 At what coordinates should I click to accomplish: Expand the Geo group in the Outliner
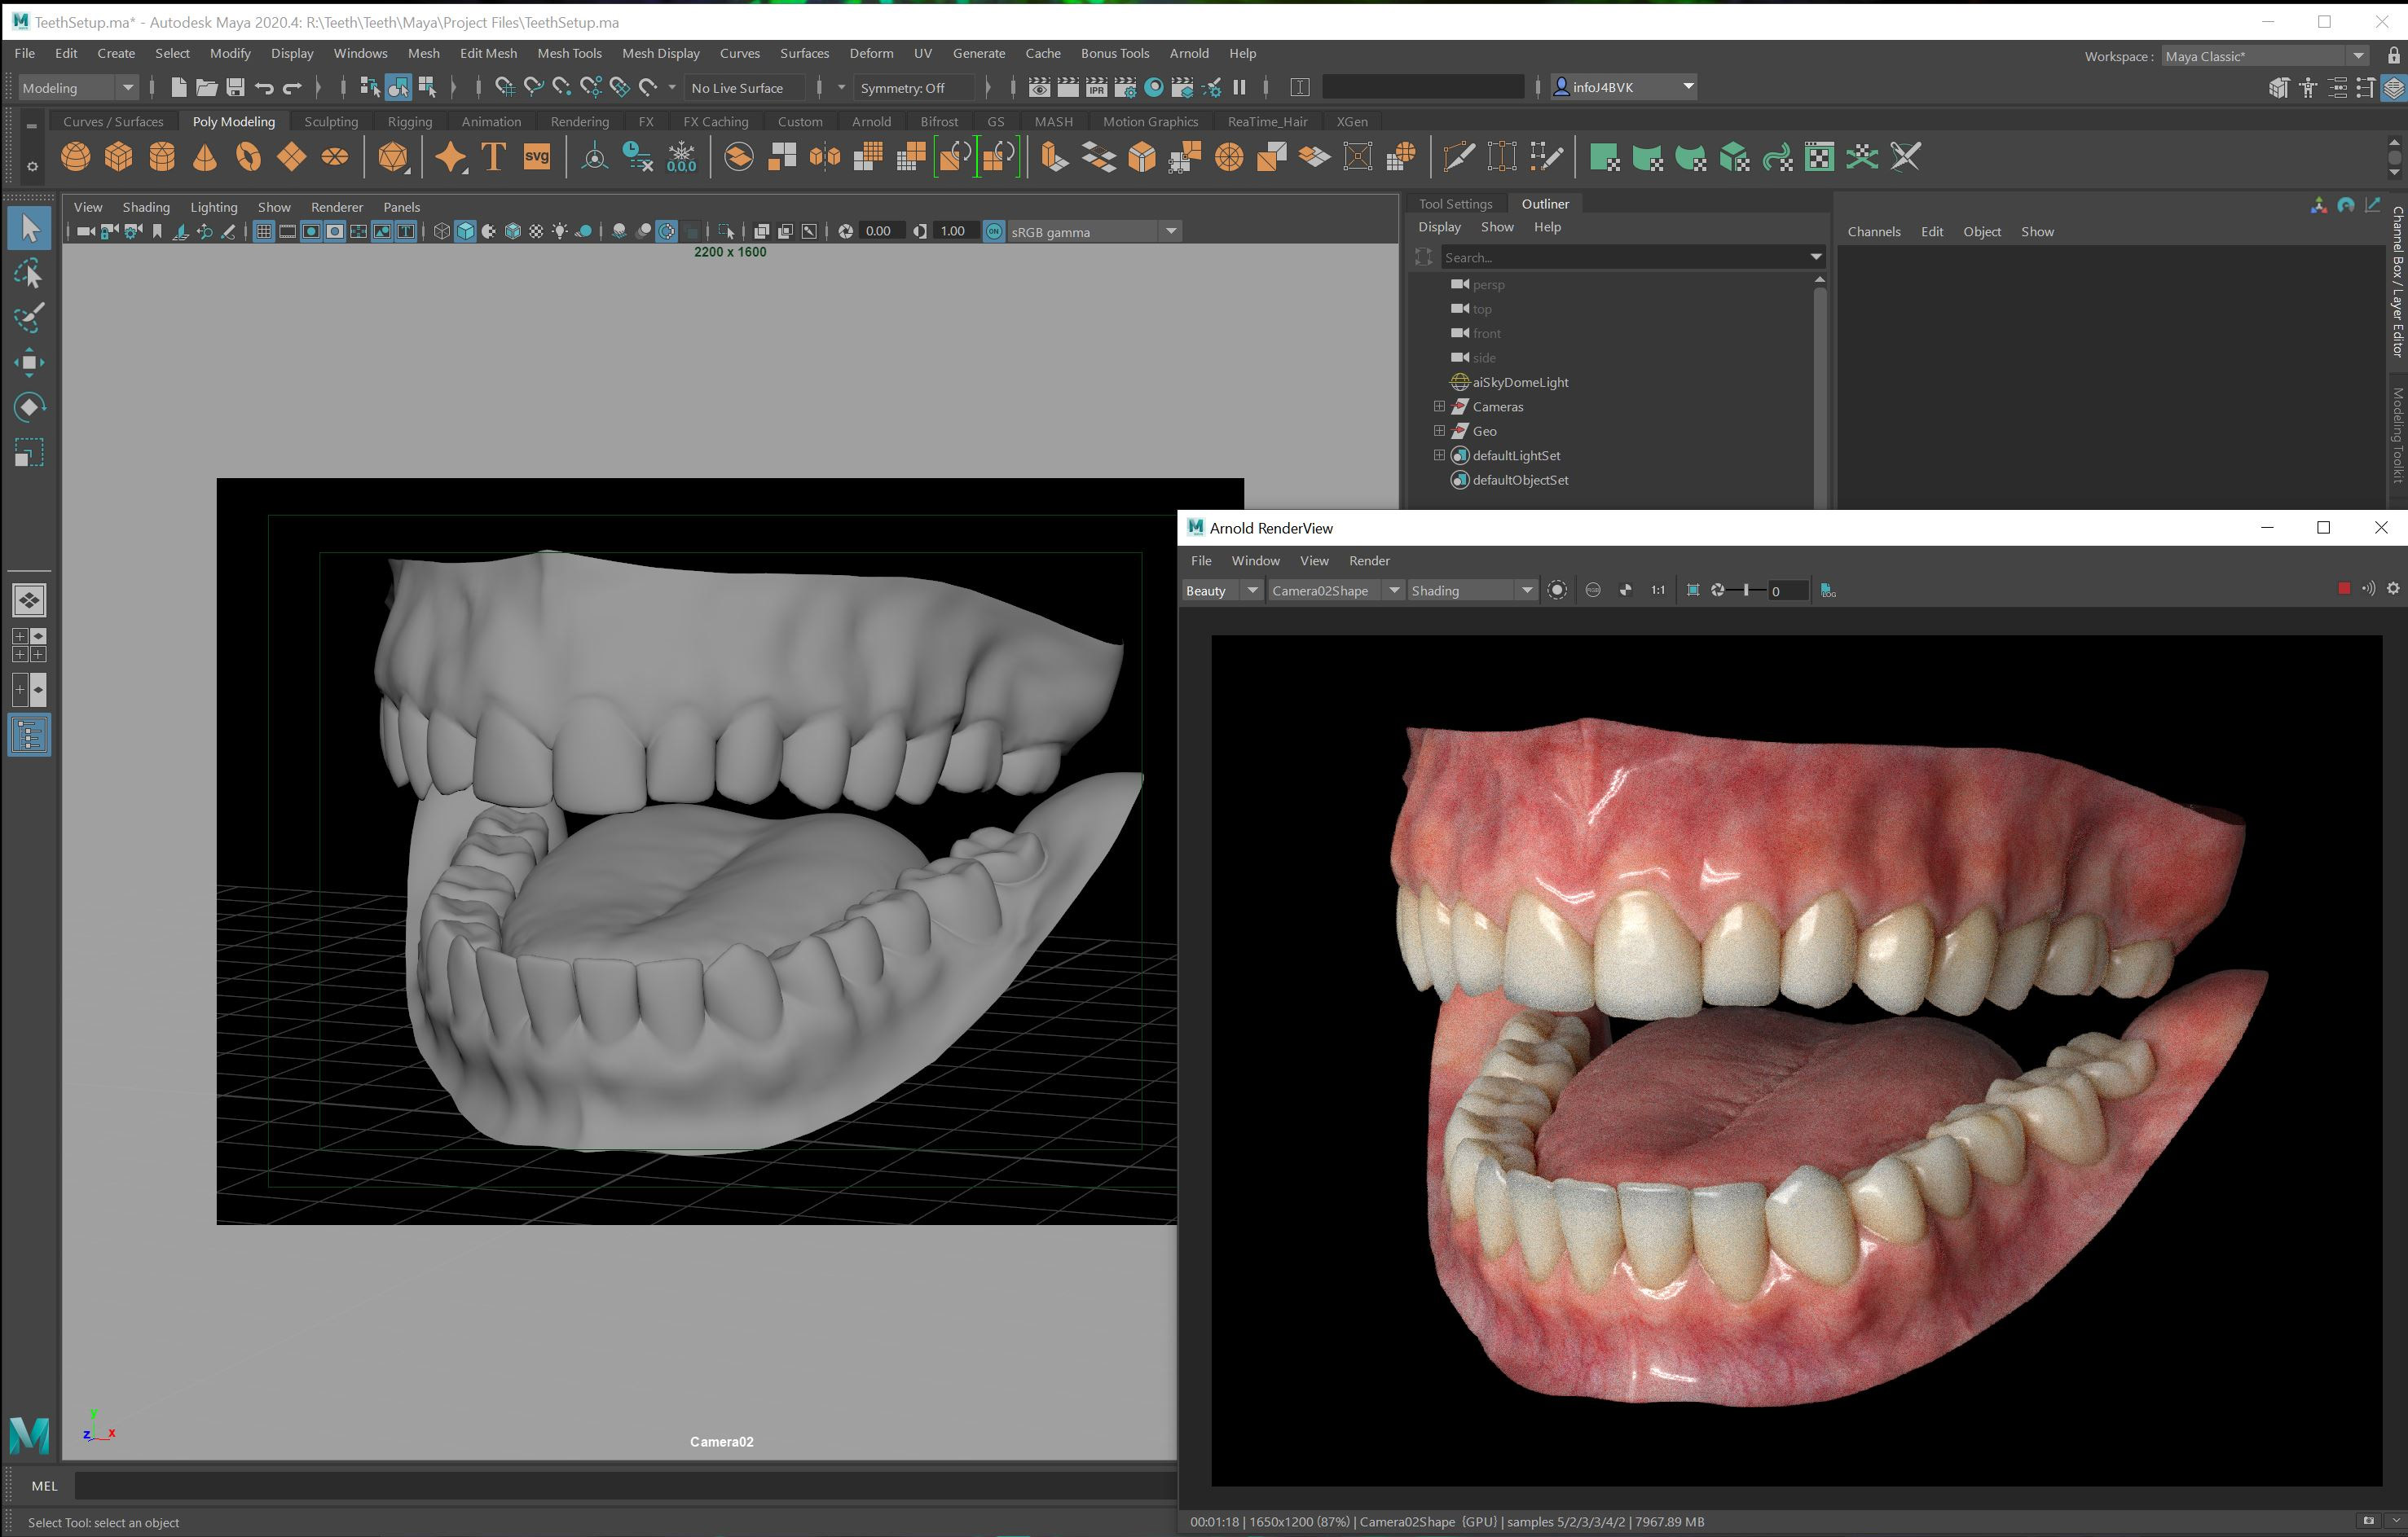pos(1439,431)
